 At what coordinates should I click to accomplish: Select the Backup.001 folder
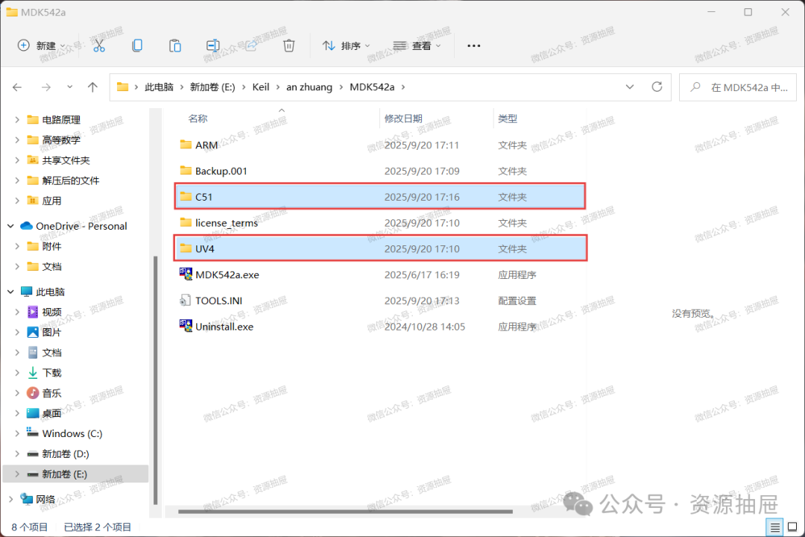(x=380, y=171)
